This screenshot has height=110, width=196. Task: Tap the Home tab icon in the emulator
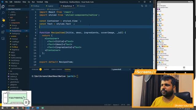[x=166, y=68]
